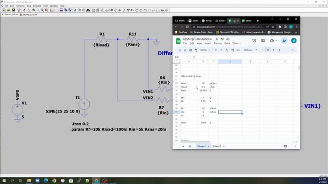Image resolution: width=328 pixels, height=184 pixels.
Task: Open the Insert menu in Google Sheets
Action: [x=208, y=43]
